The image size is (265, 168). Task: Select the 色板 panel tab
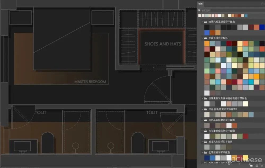click(201, 4)
